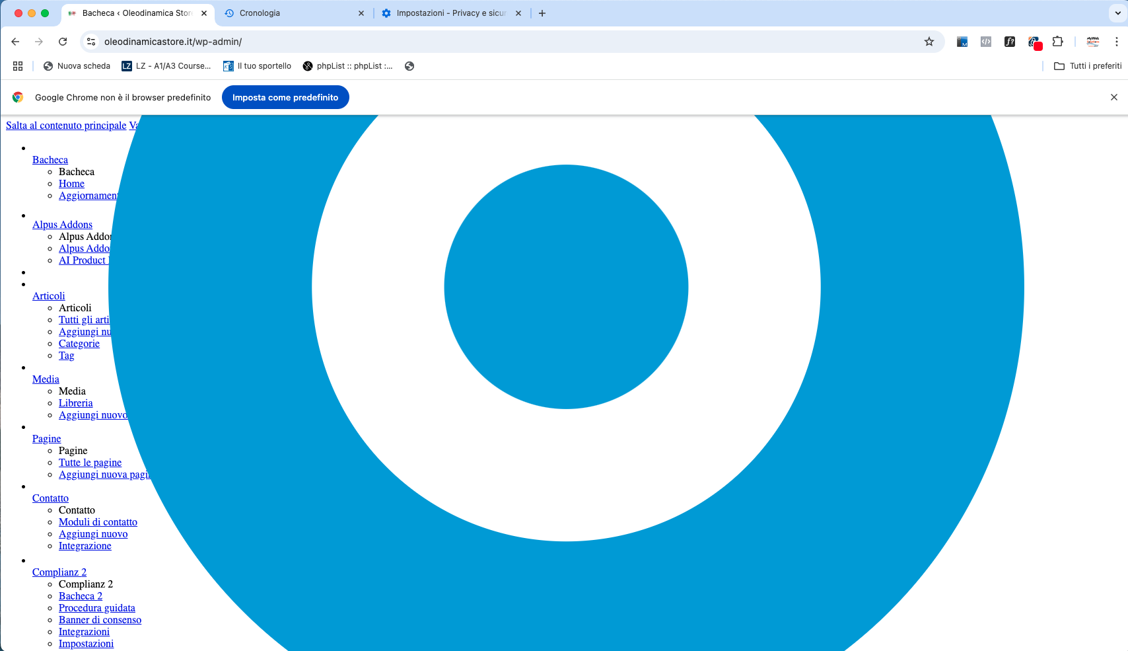The width and height of the screenshot is (1128, 651).
Task: Open the Pagine top menu link
Action: click(46, 439)
